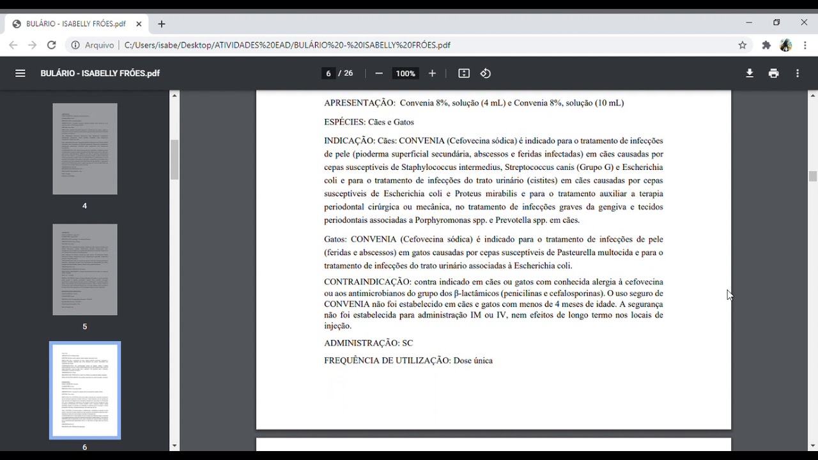Click the document scrollbar down arrow
Image resolution: width=818 pixels, height=460 pixels.
[x=813, y=445]
